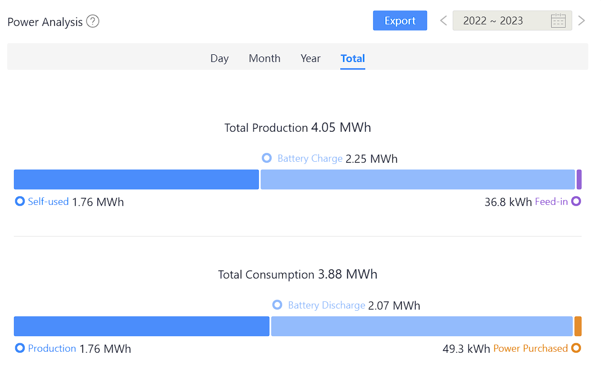
Task: Open the calendar icon in date field
Action: [558, 20]
